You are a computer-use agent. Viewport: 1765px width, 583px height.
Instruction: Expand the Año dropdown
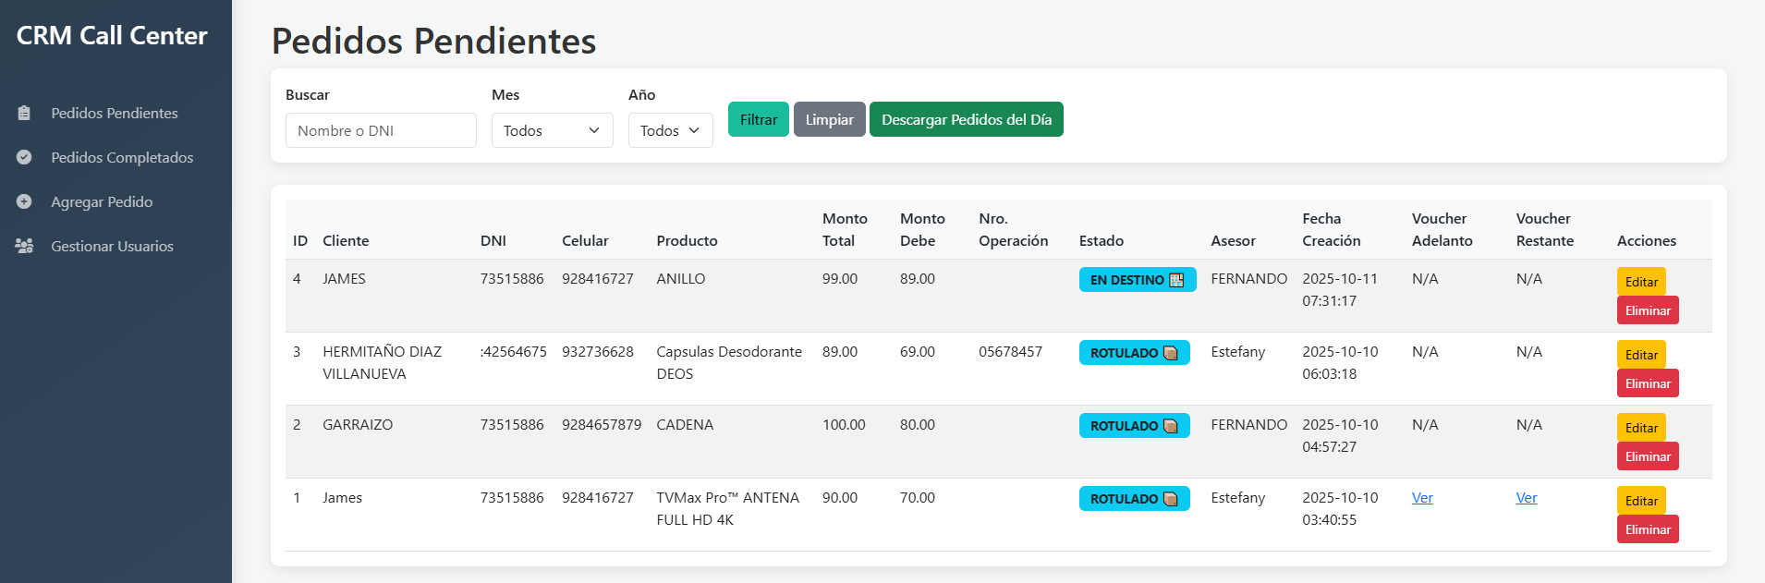coord(670,130)
